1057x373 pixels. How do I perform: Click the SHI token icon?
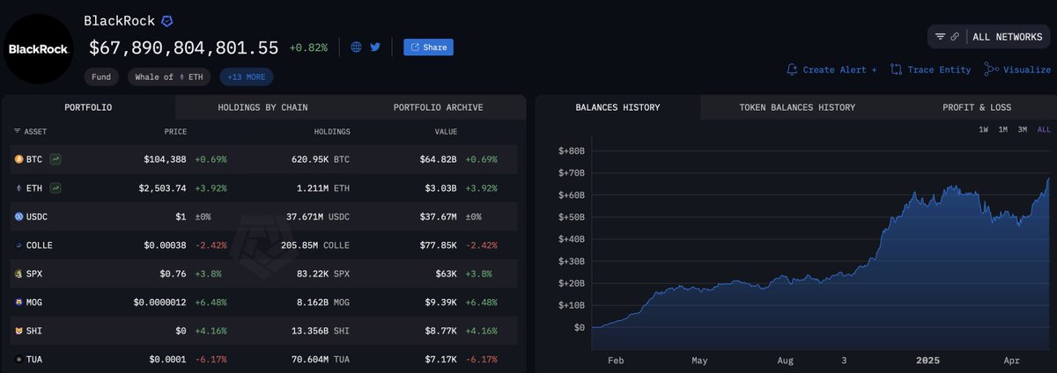(x=18, y=331)
